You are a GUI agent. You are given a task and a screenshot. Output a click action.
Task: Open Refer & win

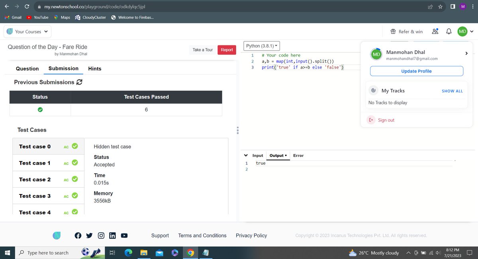click(407, 31)
